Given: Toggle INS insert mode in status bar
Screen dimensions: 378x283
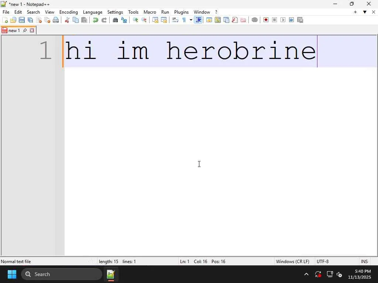Looking at the screenshot, I should [x=364, y=262].
